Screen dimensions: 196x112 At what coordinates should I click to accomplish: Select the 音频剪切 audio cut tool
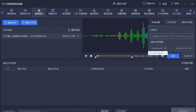39,12
